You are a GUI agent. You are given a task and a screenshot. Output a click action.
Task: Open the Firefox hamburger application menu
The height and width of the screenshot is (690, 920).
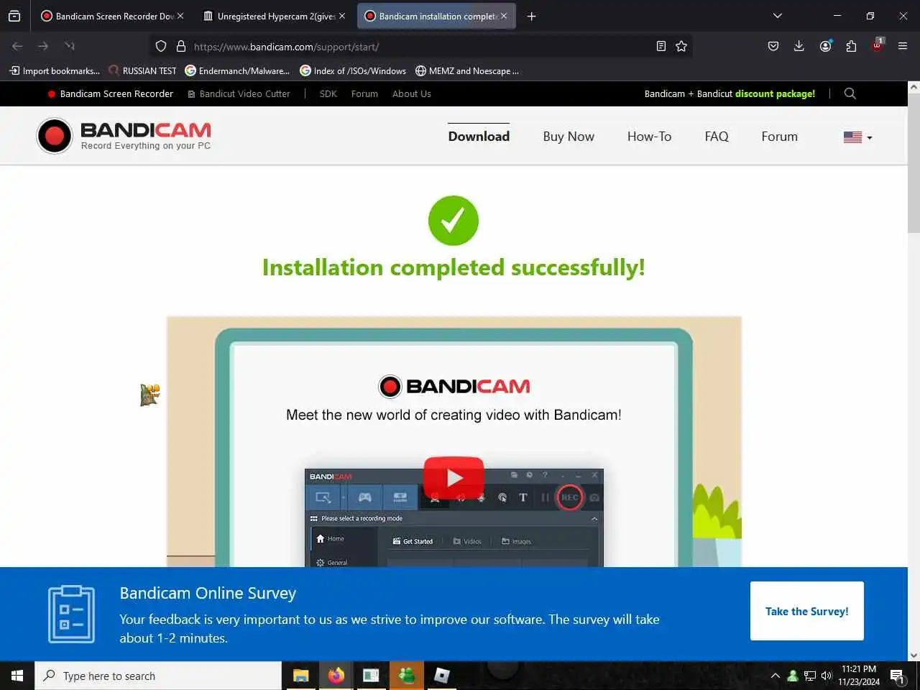click(x=903, y=46)
